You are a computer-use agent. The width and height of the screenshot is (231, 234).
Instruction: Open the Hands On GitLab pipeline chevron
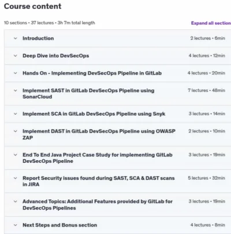click(x=16, y=73)
